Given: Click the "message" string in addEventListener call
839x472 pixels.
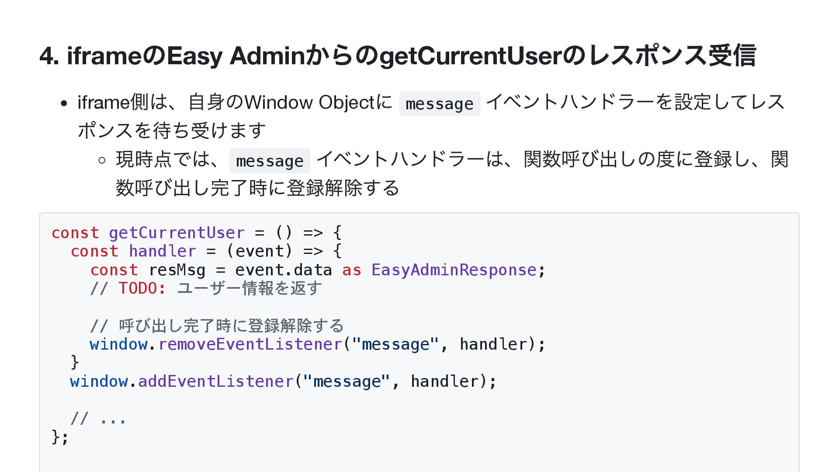Looking at the screenshot, I should pos(347,381).
